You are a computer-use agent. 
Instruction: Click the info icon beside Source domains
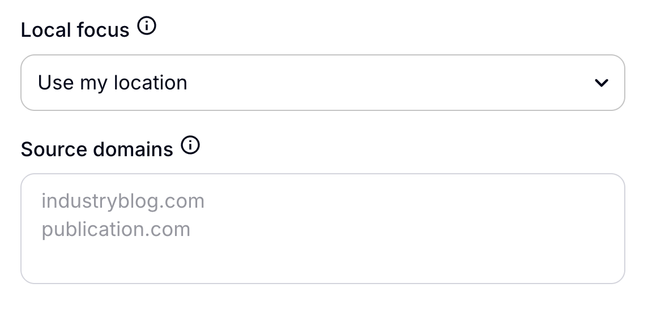pos(190,145)
